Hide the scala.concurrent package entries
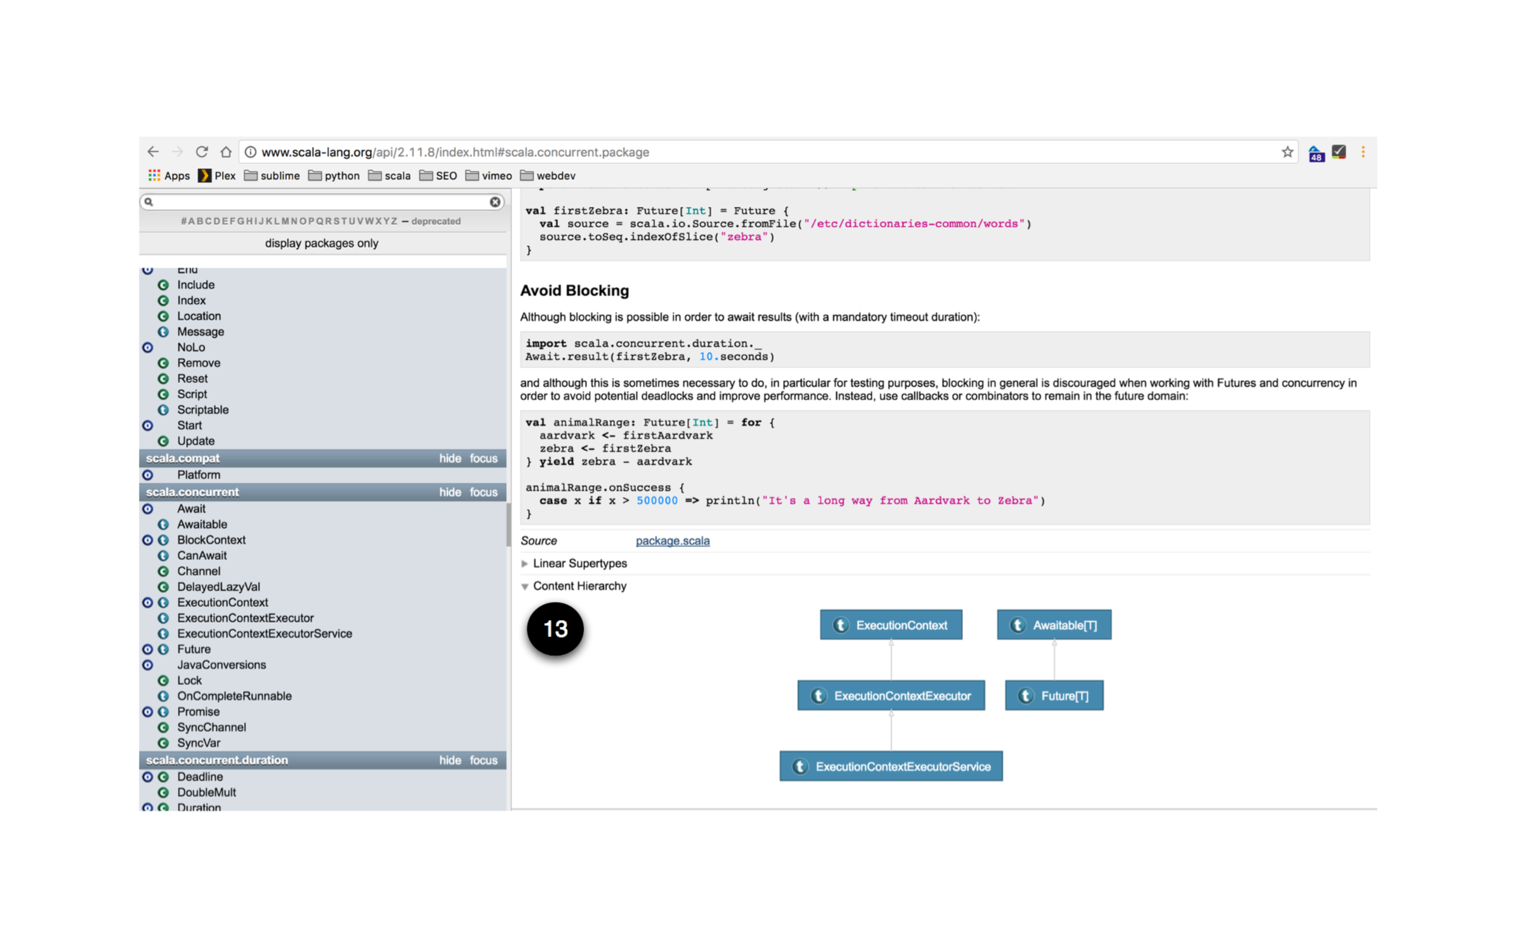This screenshot has height=952, width=1524. tap(450, 492)
